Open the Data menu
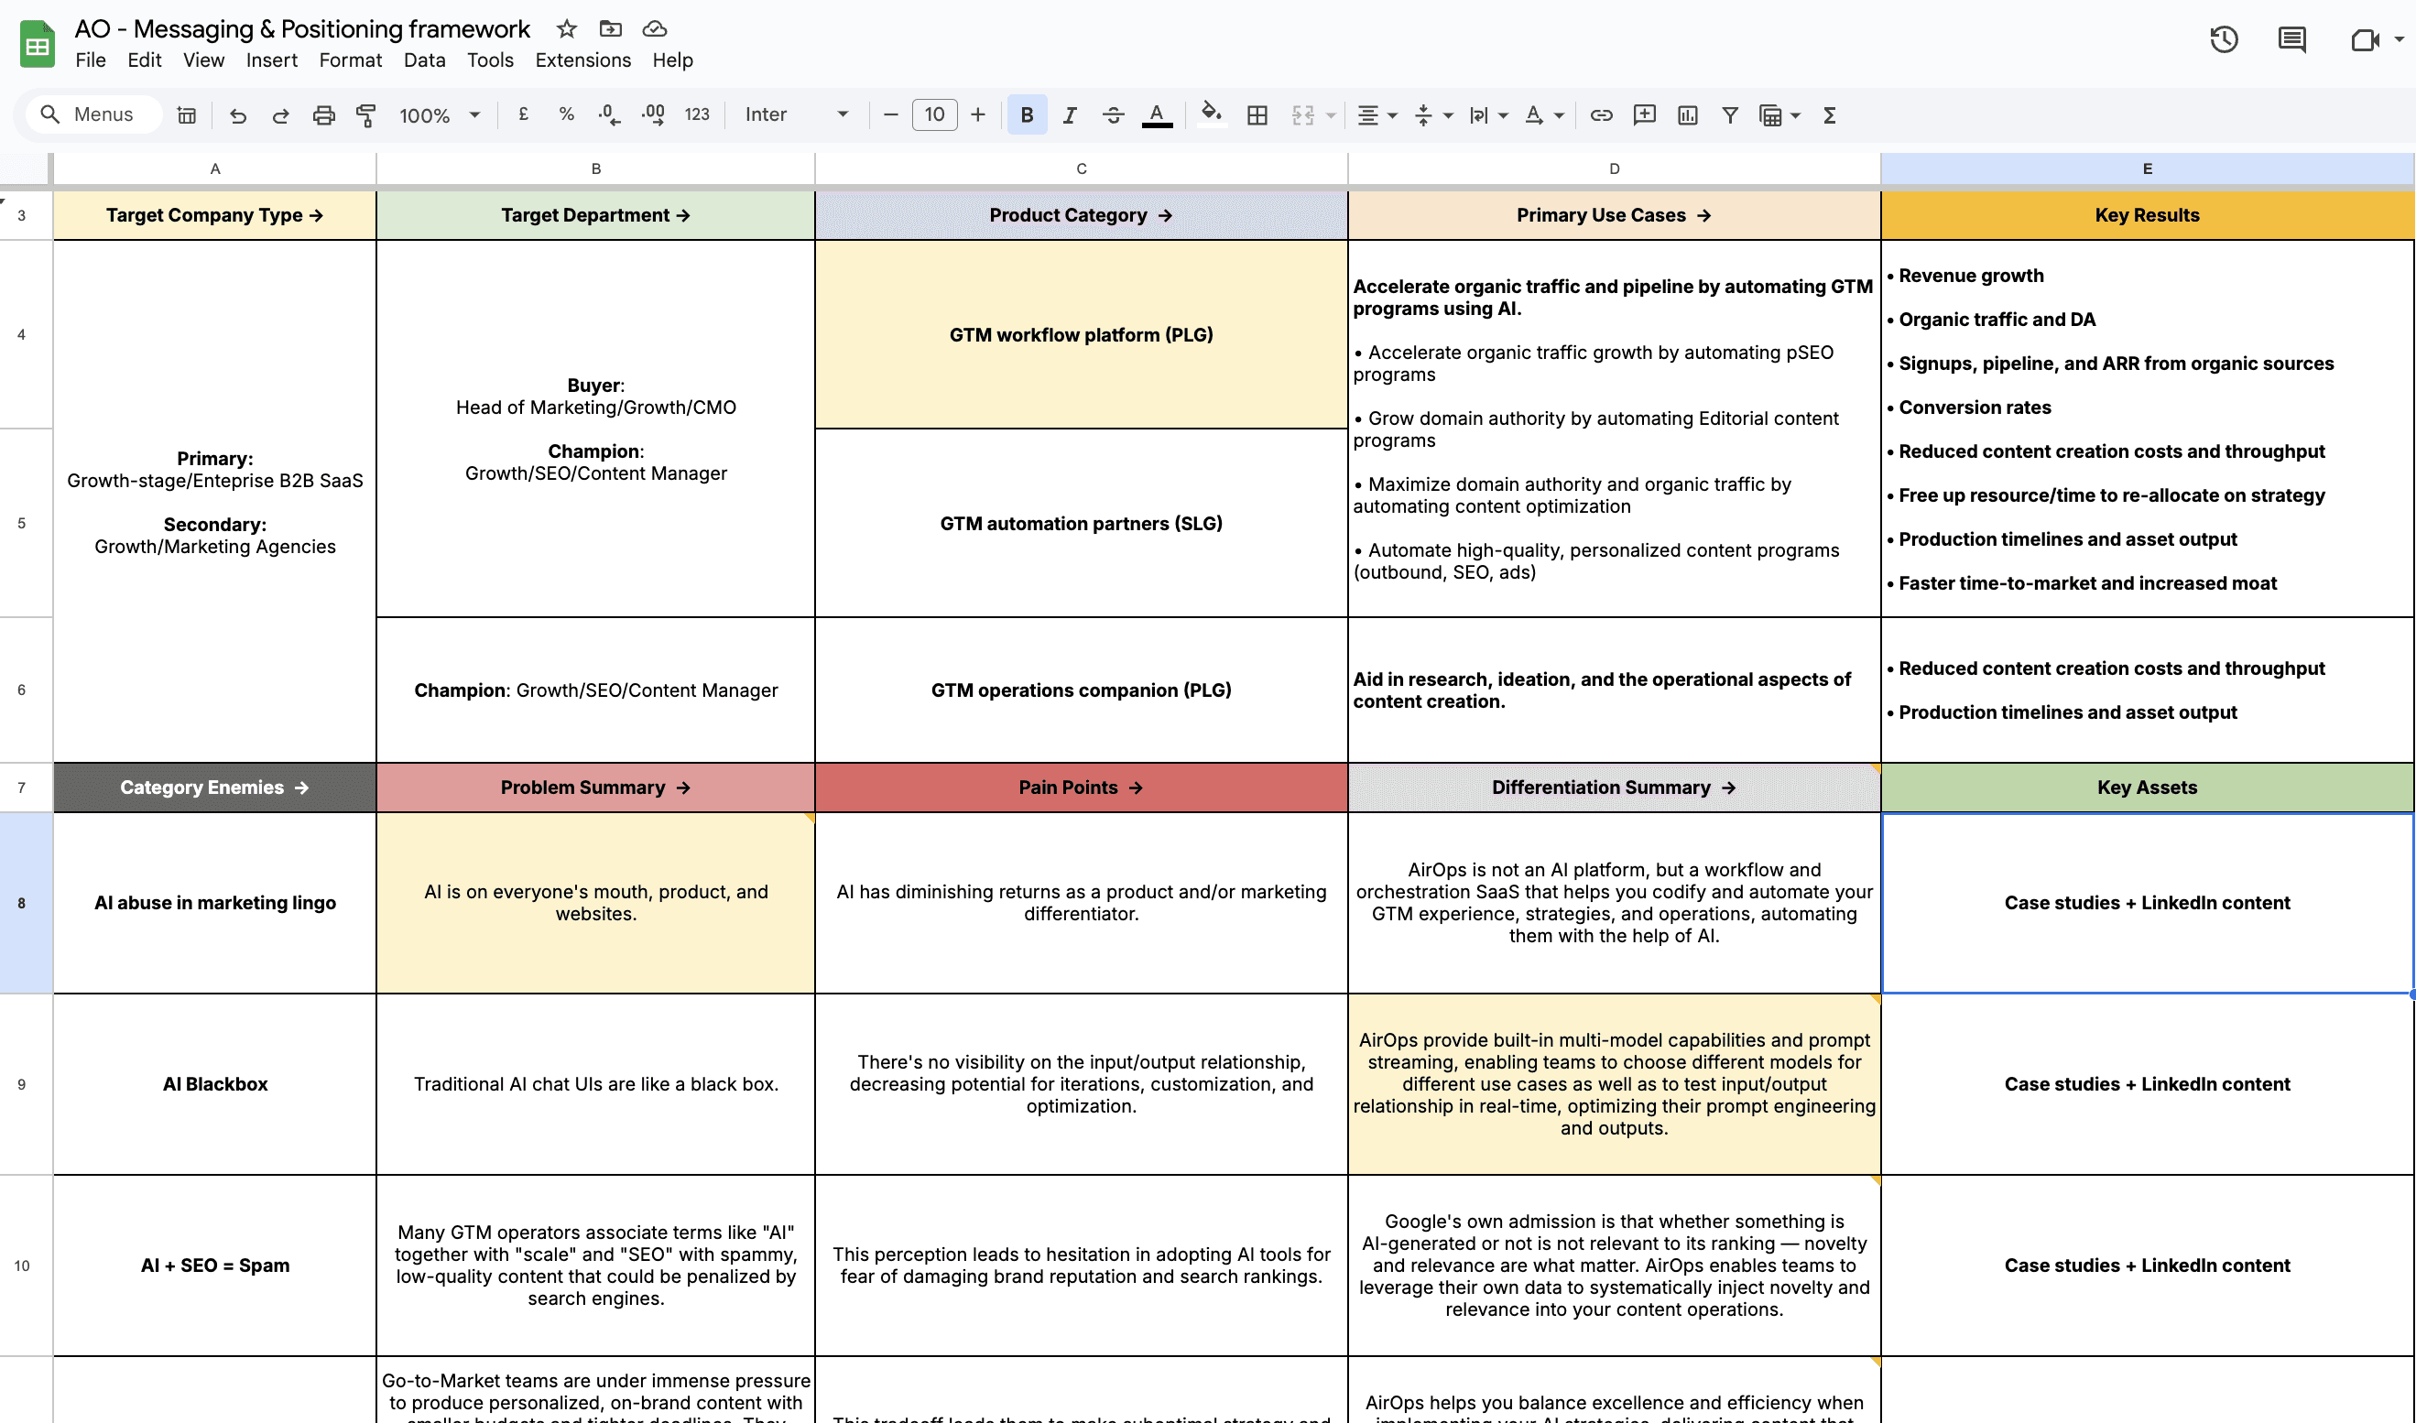The width and height of the screenshot is (2416, 1423). (424, 60)
